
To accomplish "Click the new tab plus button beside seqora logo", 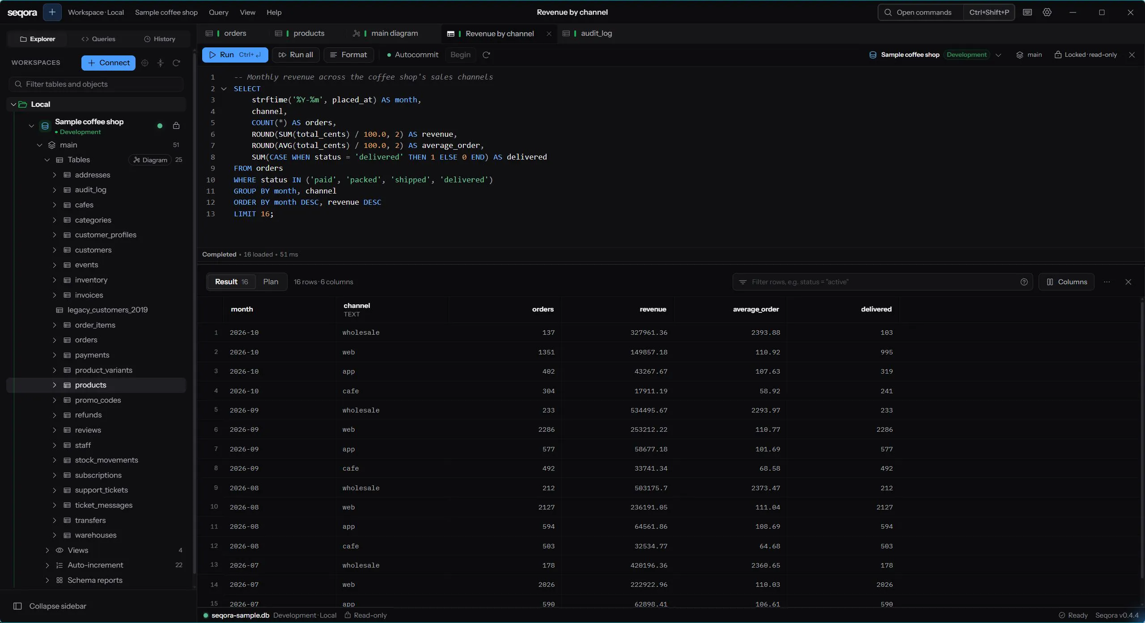I will pos(52,12).
